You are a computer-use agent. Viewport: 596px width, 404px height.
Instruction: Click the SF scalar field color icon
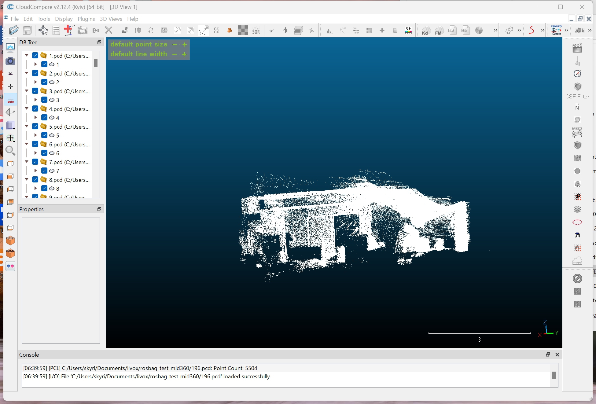tap(408, 30)
